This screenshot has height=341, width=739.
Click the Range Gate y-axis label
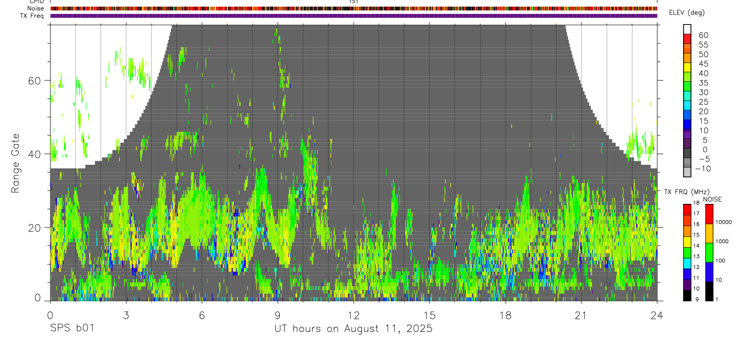pos(15,163)
